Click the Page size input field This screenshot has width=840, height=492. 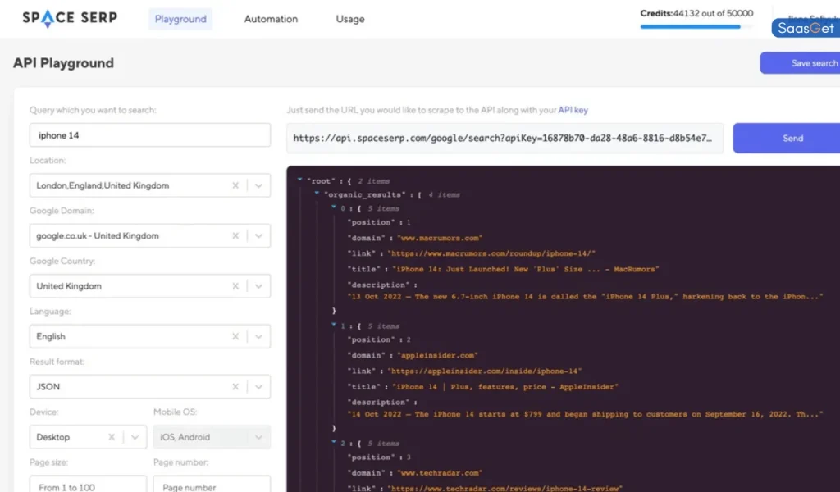(x=88, y=484)
